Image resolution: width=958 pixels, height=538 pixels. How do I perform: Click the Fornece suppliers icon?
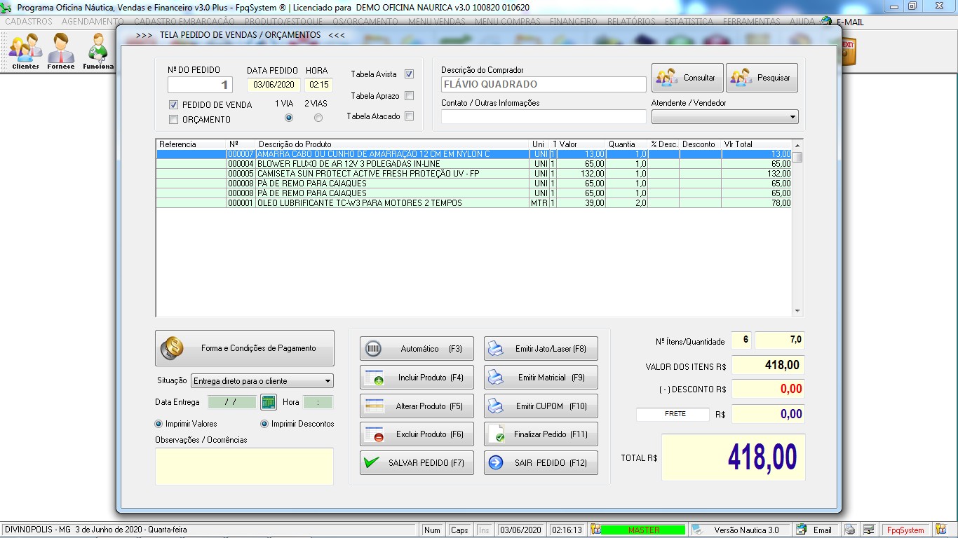click(x=61, y=49)
